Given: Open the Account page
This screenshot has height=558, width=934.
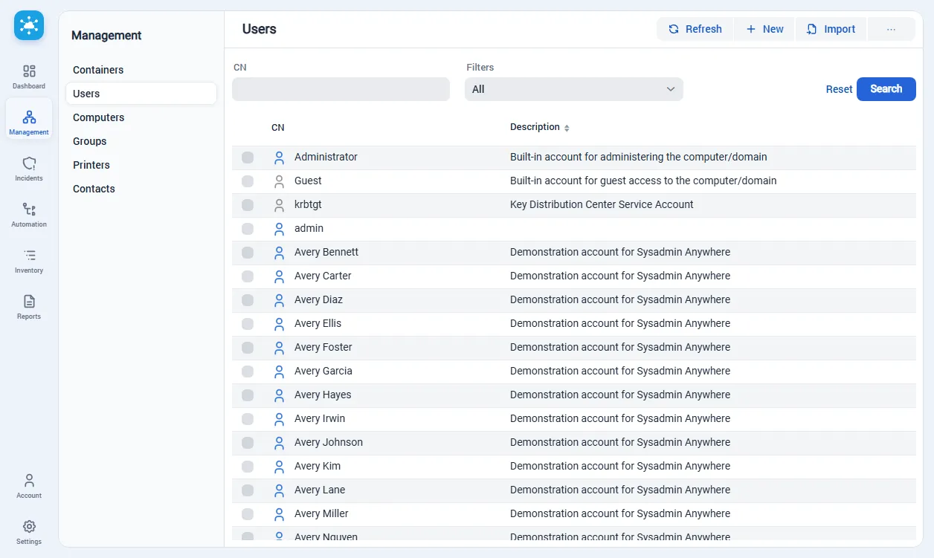Looking at the screenshot, I should pos(29,486).
